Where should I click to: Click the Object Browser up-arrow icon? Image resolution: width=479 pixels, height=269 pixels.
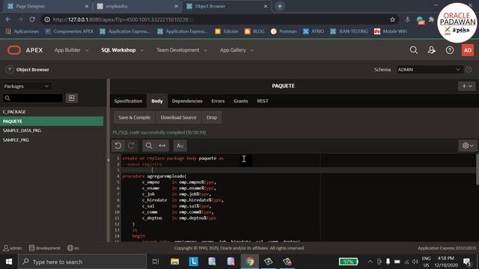pyautogui.click(x=10, y=69)
